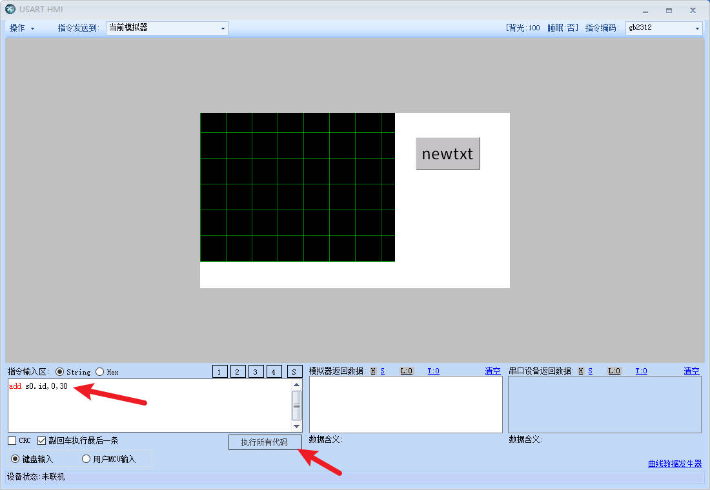Click the H toggle for simulator return data
The width and height of the screenshot is (710, 490).
pos(373,371)
